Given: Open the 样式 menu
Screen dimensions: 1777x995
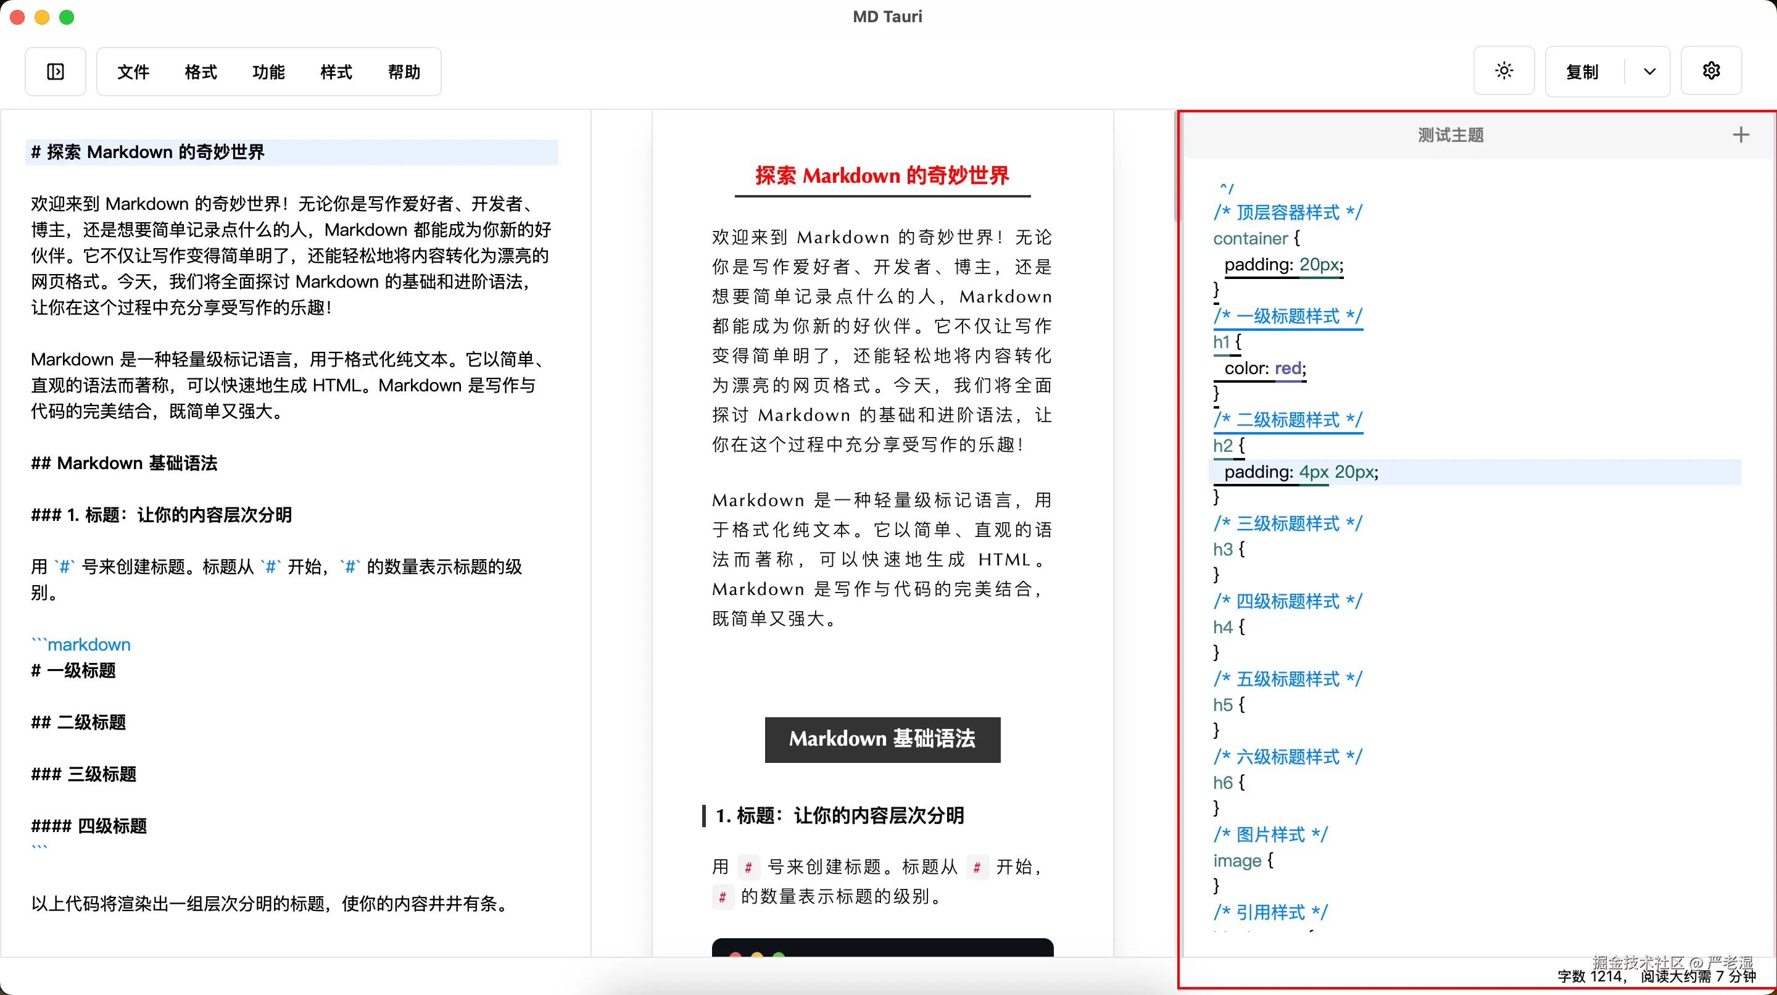Looking at the screenshot, I should tap(336, 72).
